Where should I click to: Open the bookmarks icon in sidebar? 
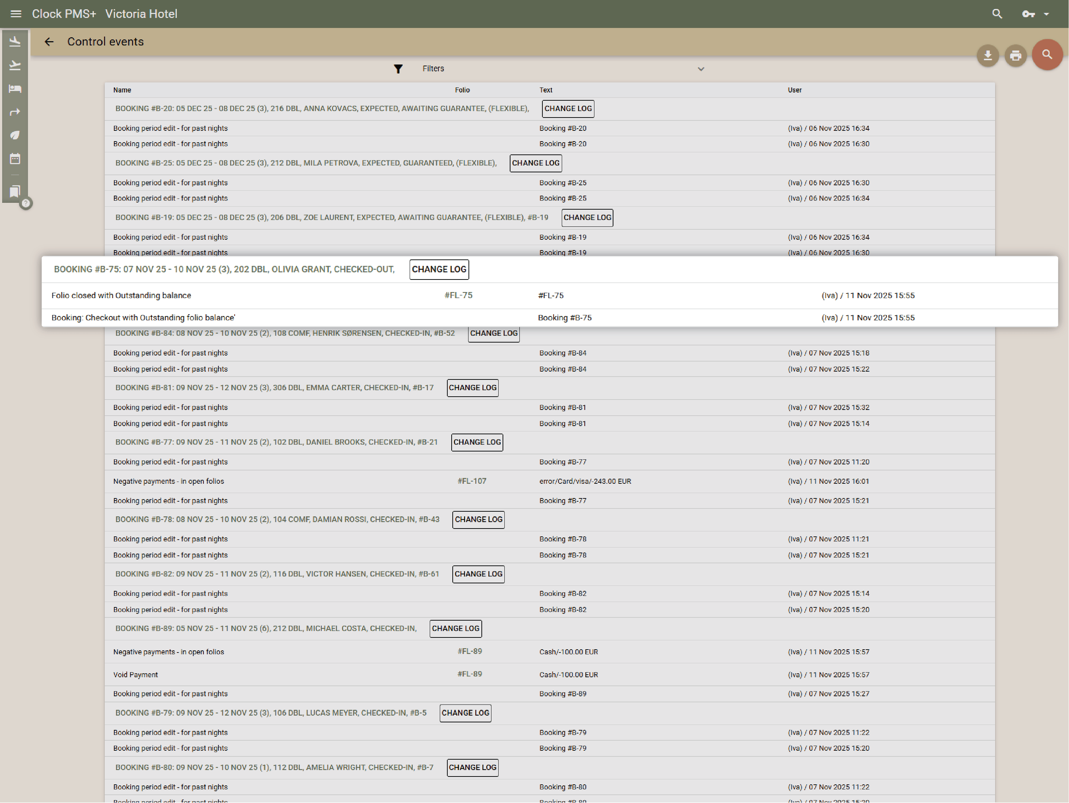[x=15, y=191]
